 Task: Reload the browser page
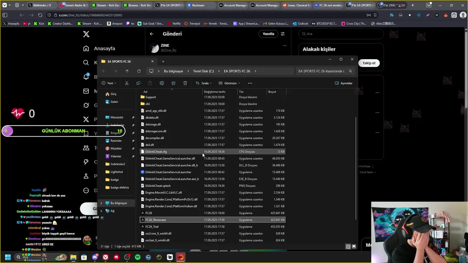click(x=40, y=15)
